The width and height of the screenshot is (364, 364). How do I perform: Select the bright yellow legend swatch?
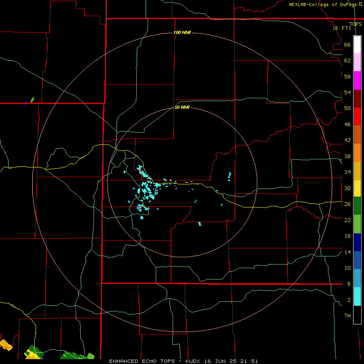pyautogui.click(x=357, y=188)
